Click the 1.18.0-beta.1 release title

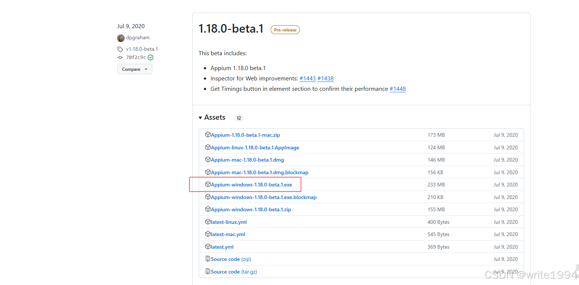pyautogui.click(x=231, y=29)
